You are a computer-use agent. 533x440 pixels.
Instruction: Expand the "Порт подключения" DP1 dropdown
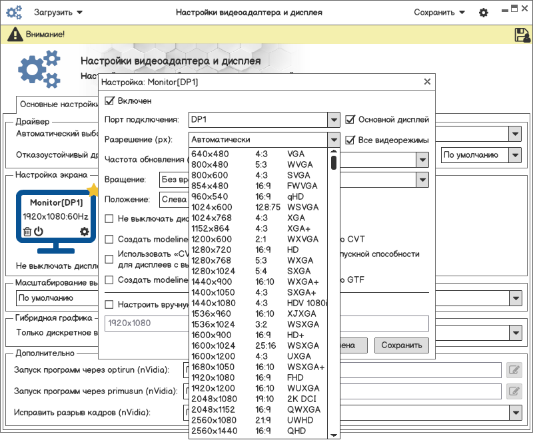(x=334, y=120)
